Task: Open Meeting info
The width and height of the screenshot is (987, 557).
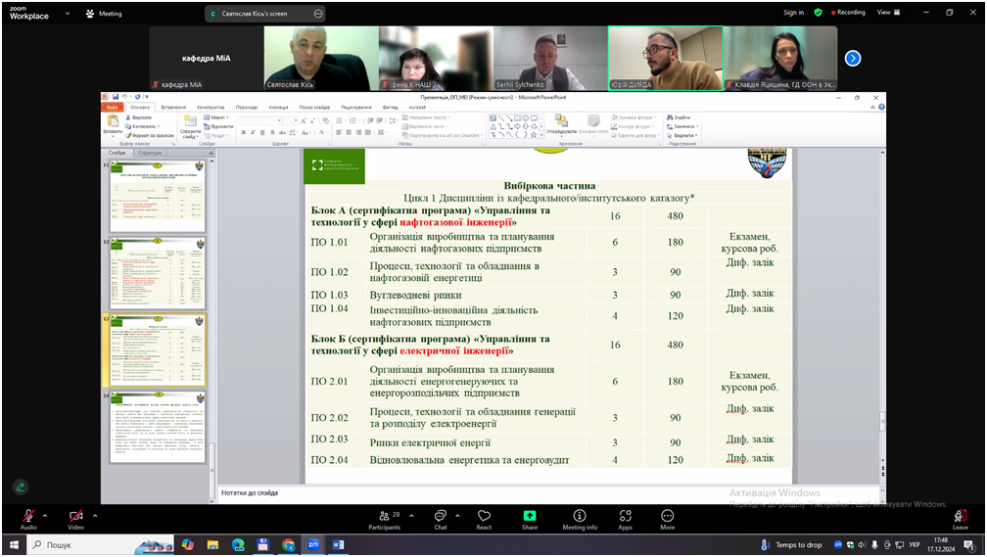Action: pos(580,516)
